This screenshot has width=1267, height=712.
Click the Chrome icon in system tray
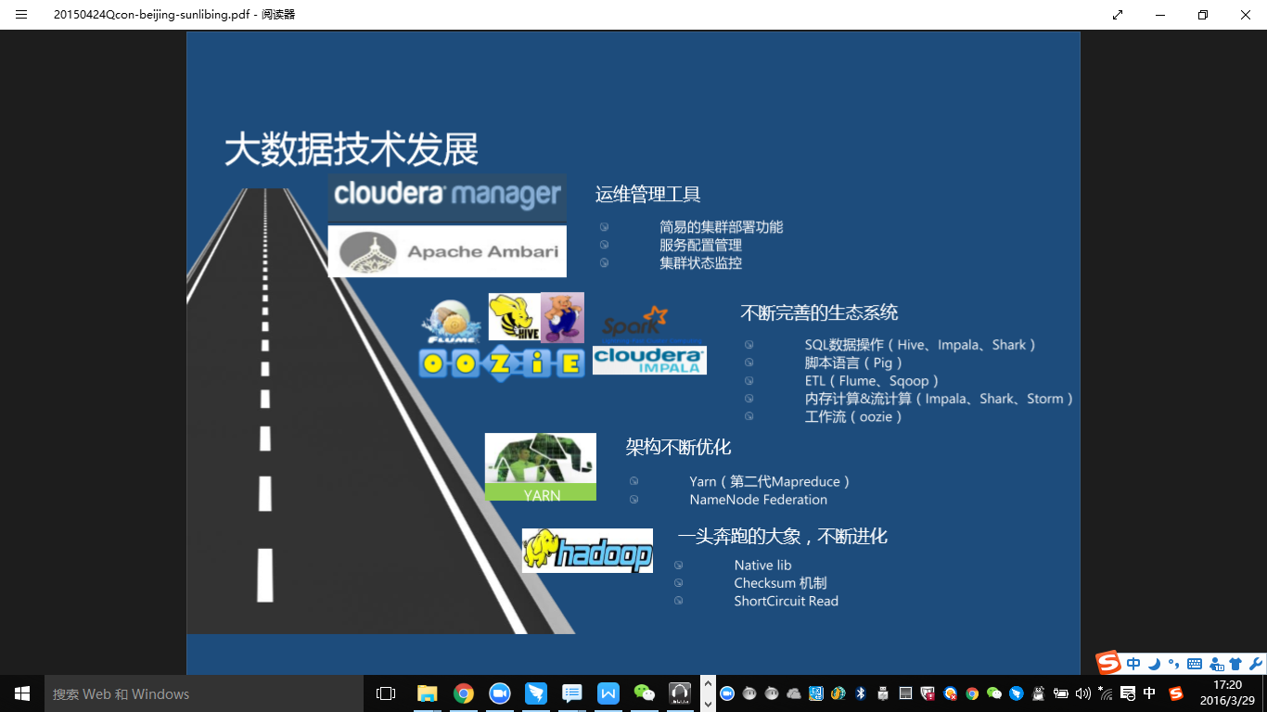tap(972, 693)
